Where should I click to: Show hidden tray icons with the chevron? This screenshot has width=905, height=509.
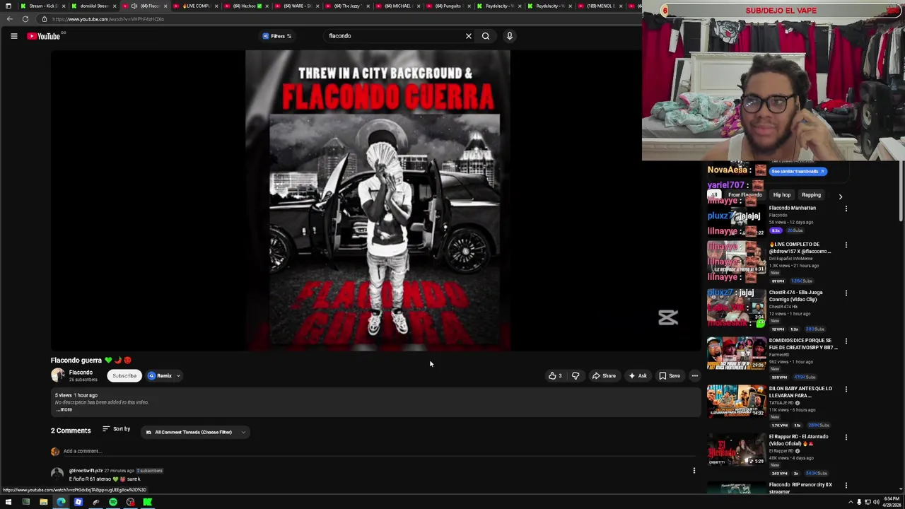point(851,502)
